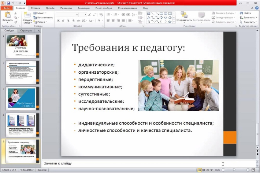Screen dimensions: 260x173
Task: Click Decrease List Level icon
Action: click(x=123, y=15)
